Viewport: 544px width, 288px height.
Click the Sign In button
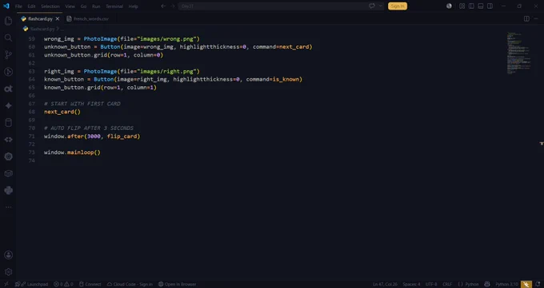[x=398, y=6]
